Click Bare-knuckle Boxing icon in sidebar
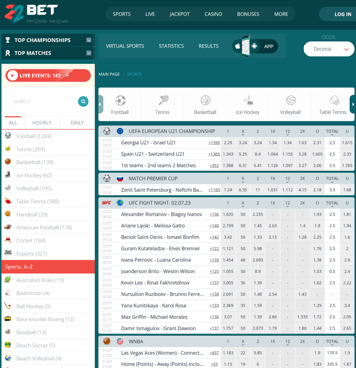The height and width of the screenshot is (368, 356). (8, 319)
